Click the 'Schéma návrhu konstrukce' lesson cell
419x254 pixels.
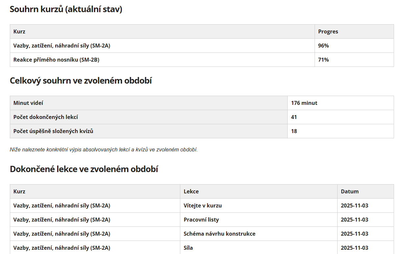click(x=259, y=234)
